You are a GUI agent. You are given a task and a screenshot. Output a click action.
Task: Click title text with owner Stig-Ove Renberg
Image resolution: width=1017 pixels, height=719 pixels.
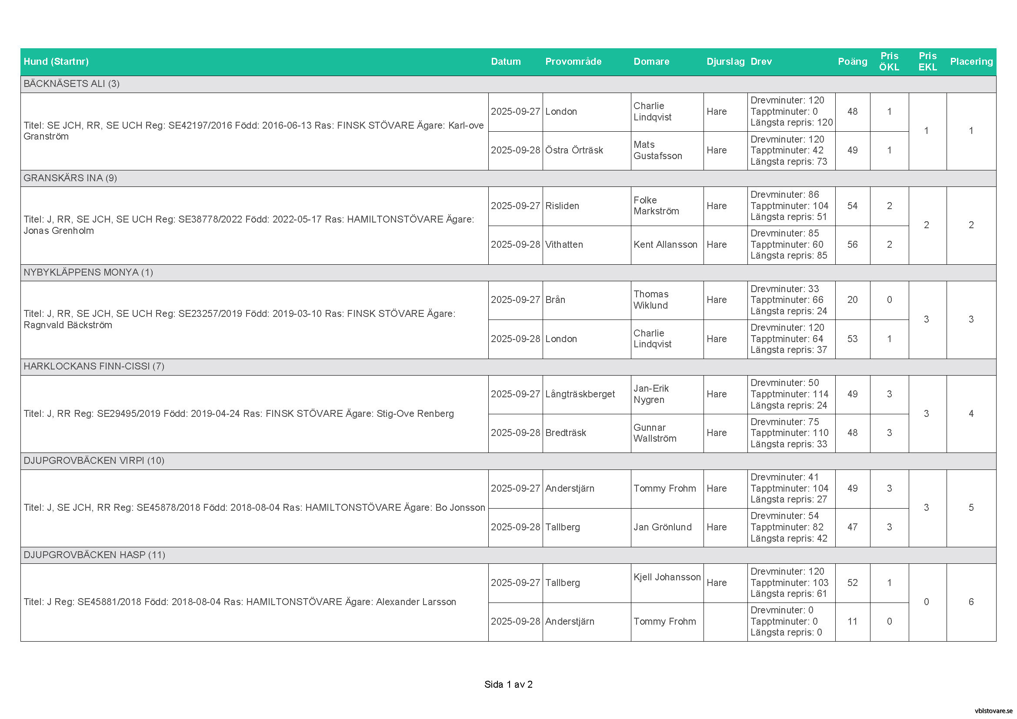point(239,414)
